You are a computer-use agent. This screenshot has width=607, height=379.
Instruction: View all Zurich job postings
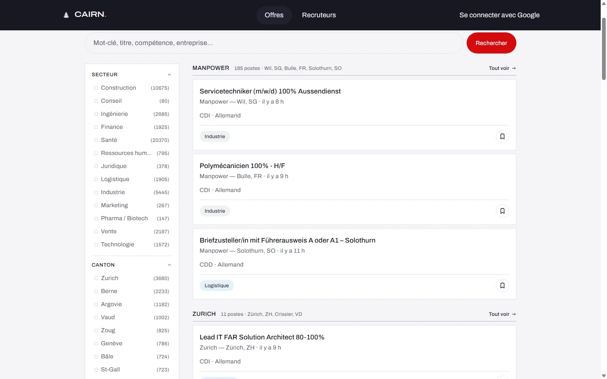tap(502, 314)
